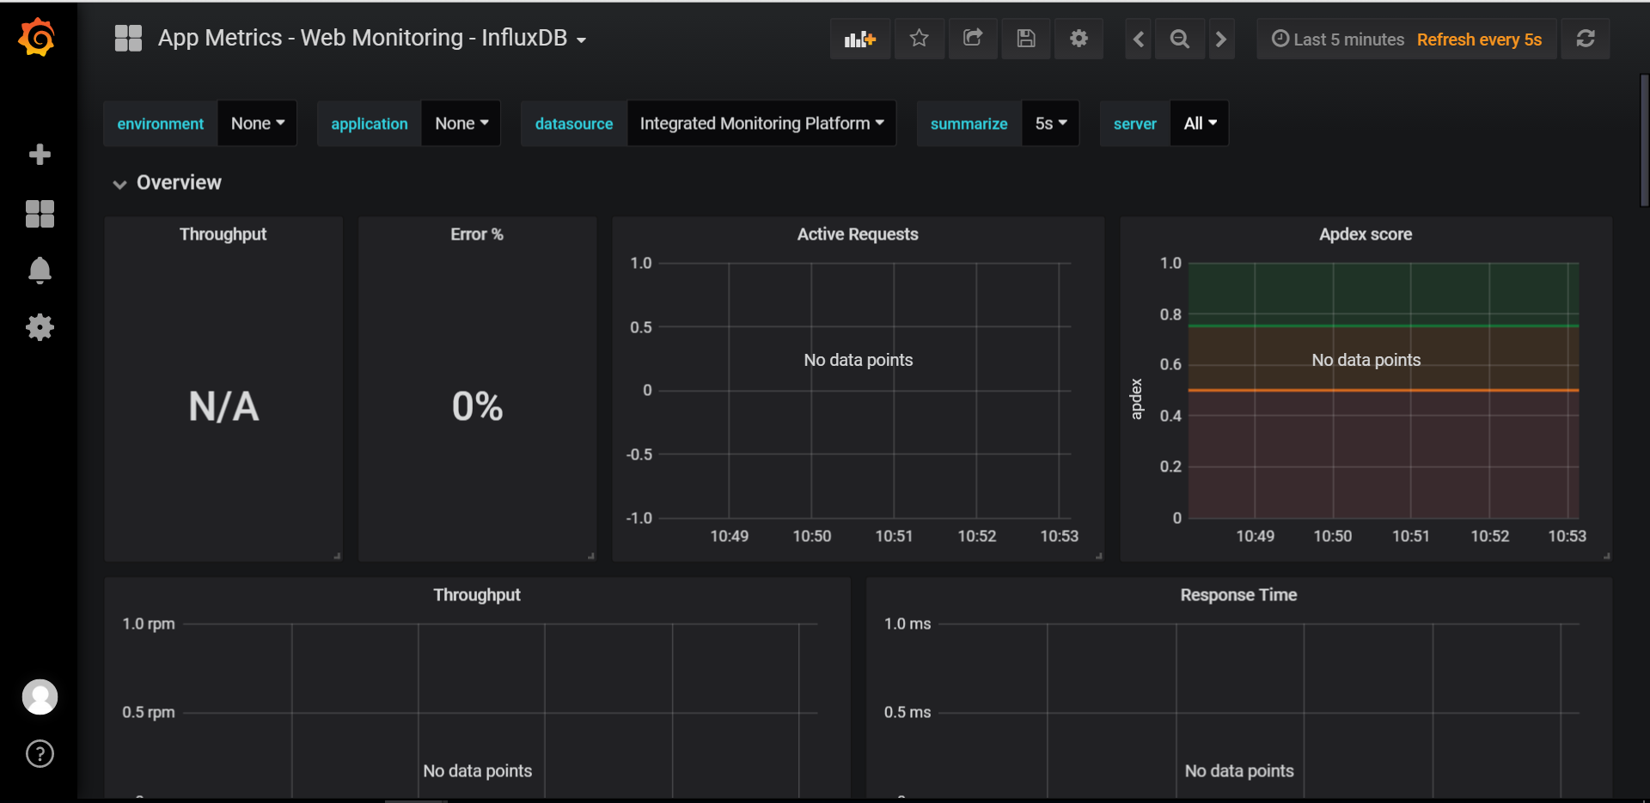Click the dashboard grid icon beside title

point(128,38)
